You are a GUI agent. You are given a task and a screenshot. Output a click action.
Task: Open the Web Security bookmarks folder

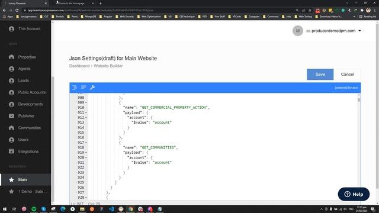(125, 17)
